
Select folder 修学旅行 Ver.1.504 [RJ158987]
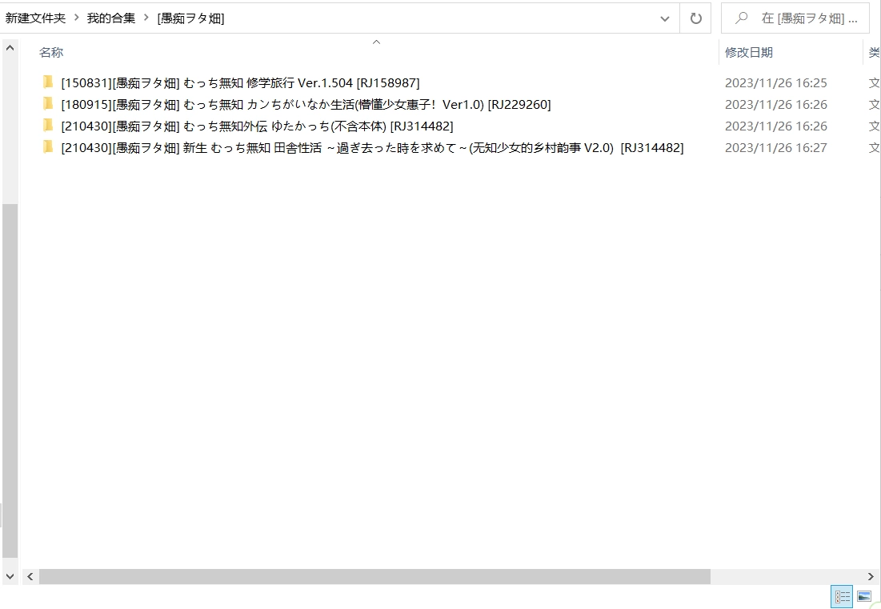(241, 82)
